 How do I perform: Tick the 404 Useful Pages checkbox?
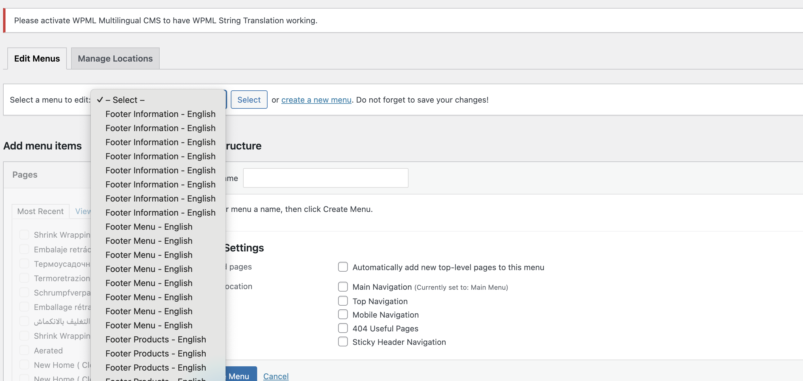coord(343,328)
